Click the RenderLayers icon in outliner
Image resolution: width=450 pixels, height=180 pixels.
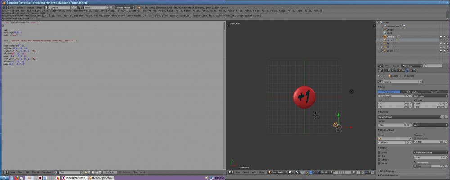[385, 26]
